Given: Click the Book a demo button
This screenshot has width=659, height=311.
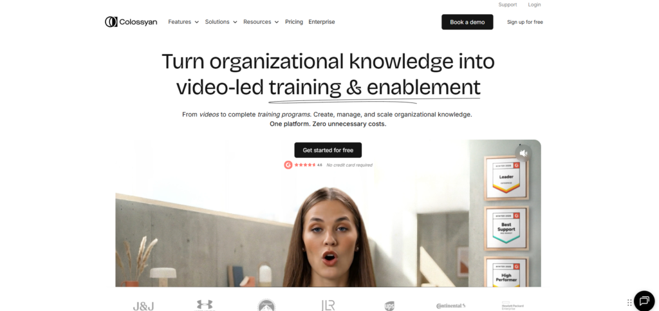Looking at the screenshot, I should pos(467,22).
